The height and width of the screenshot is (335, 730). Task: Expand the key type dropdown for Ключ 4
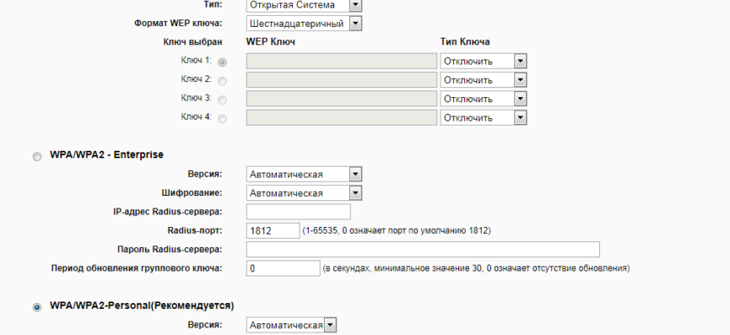point(483,118)
